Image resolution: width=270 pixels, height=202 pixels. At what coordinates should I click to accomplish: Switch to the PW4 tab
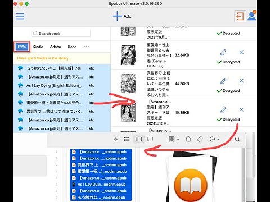click(x=22, y=47)
